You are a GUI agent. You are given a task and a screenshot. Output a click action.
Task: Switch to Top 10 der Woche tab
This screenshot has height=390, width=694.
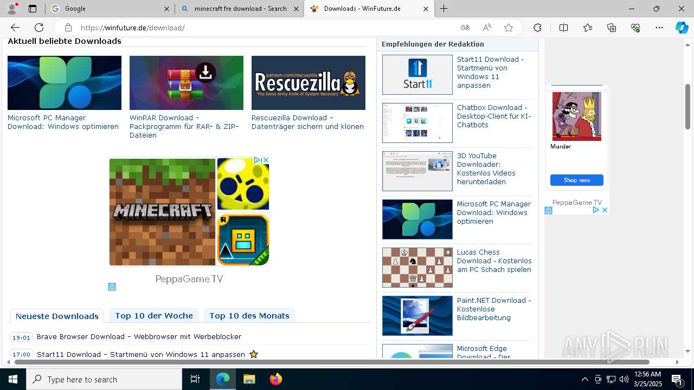click(154, 315)
